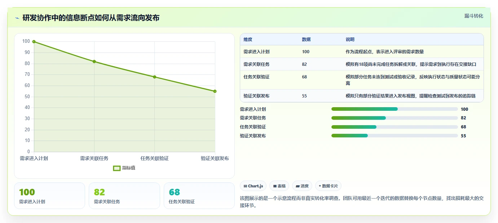Click the 进度 chip icon
Viewport: 498px width, 223px height.
(298, 186)
